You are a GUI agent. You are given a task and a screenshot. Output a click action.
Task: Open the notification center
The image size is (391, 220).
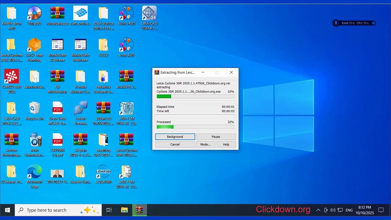tap(381, 210)
